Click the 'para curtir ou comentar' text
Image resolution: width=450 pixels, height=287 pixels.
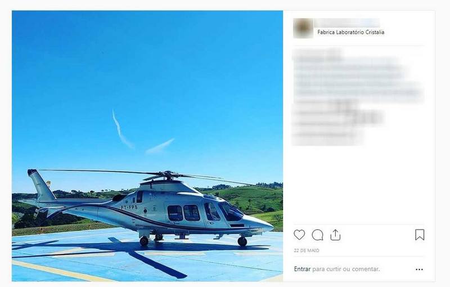pos(346,269)
